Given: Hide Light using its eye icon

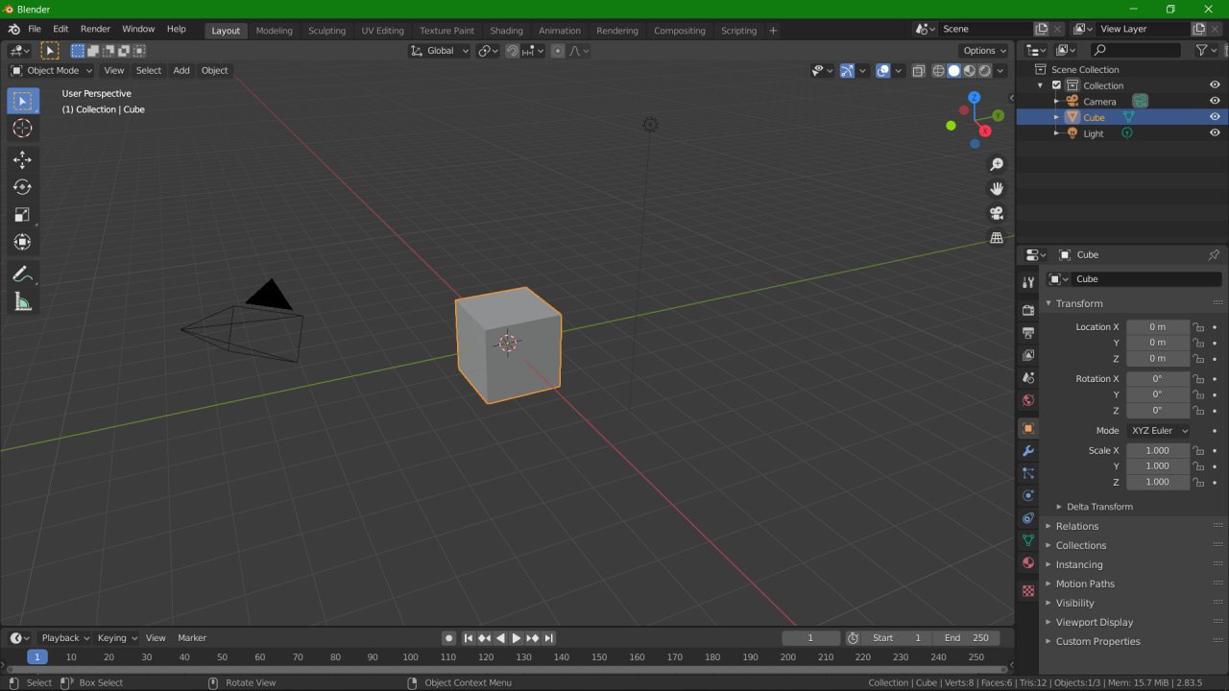Looking at the screenshot, I should coord(1215,133).
